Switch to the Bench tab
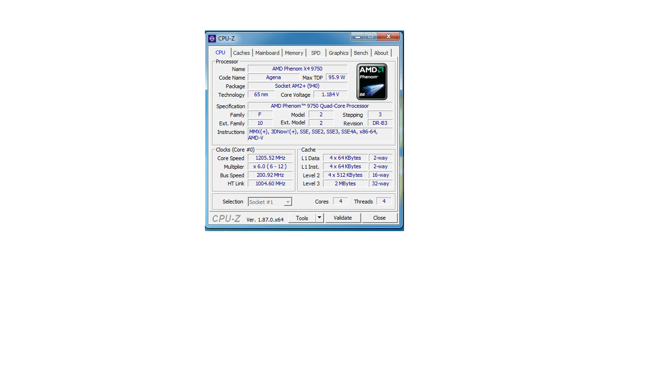Screen dimensions: 648x366 [x=361, y=53]
